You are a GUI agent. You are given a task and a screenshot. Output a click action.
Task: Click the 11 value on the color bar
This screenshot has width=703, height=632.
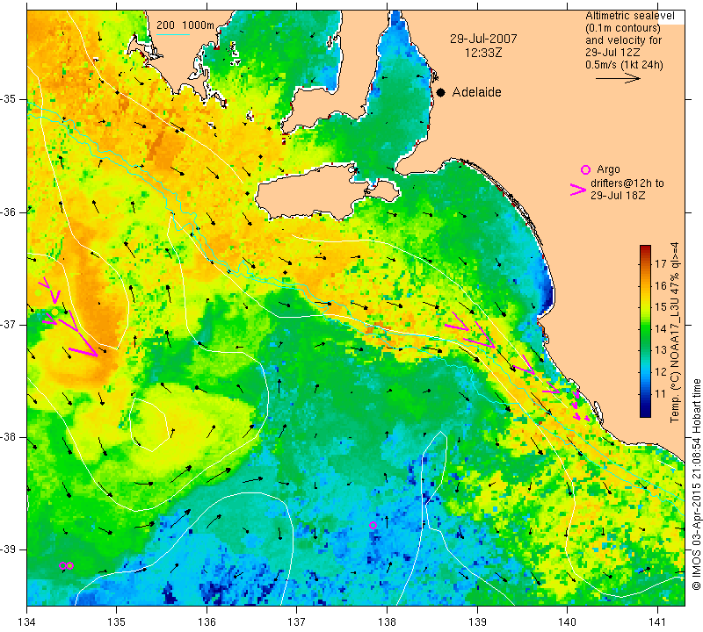(661, 394)
